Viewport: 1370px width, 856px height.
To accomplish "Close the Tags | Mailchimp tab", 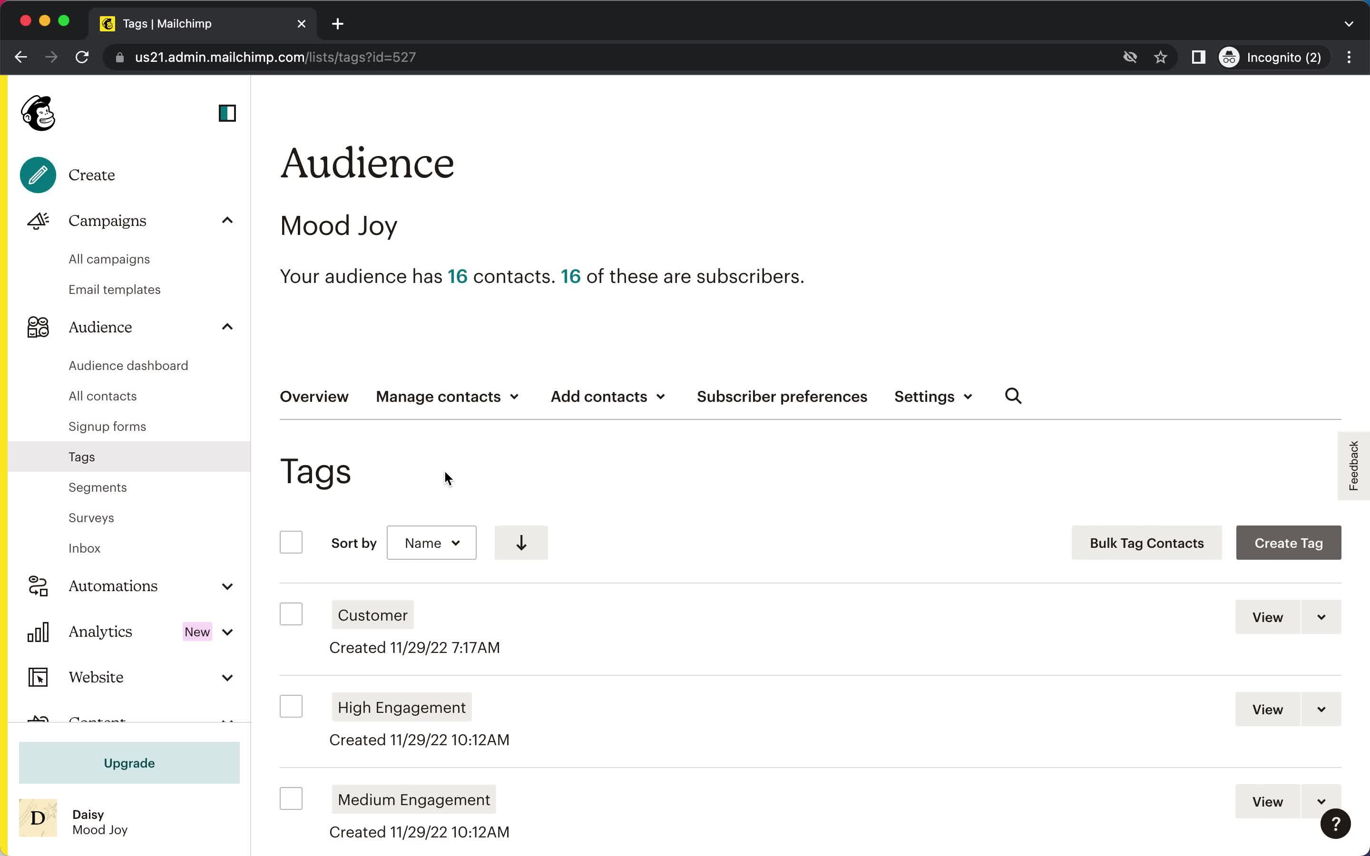I will [301, 24].
